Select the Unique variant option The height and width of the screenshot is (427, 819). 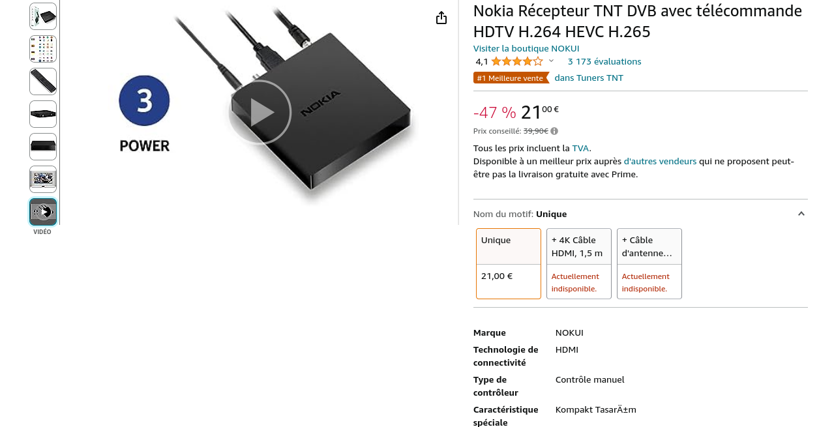(x=509, y=263)
